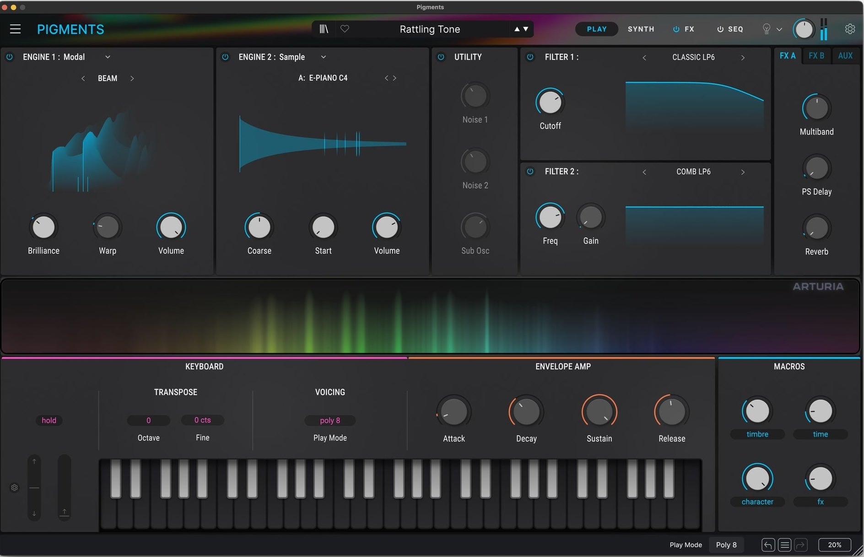Click the undo arrow in status bar

pyautogui.click(x=768, y=545)
